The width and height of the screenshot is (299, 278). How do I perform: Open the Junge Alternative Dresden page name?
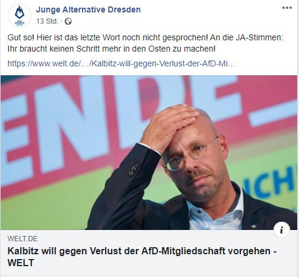[x=88, y=9]
